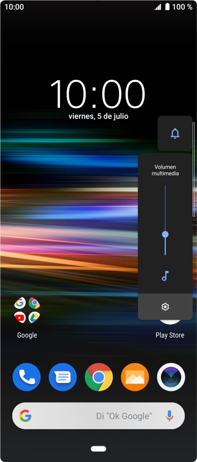Viewport: 197px width, 462px height.
Task: Launch the Camera app
Action: [171, 377]
